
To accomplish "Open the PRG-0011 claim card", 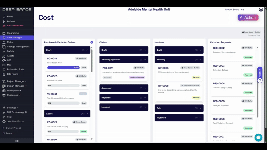I will [124, 72].
